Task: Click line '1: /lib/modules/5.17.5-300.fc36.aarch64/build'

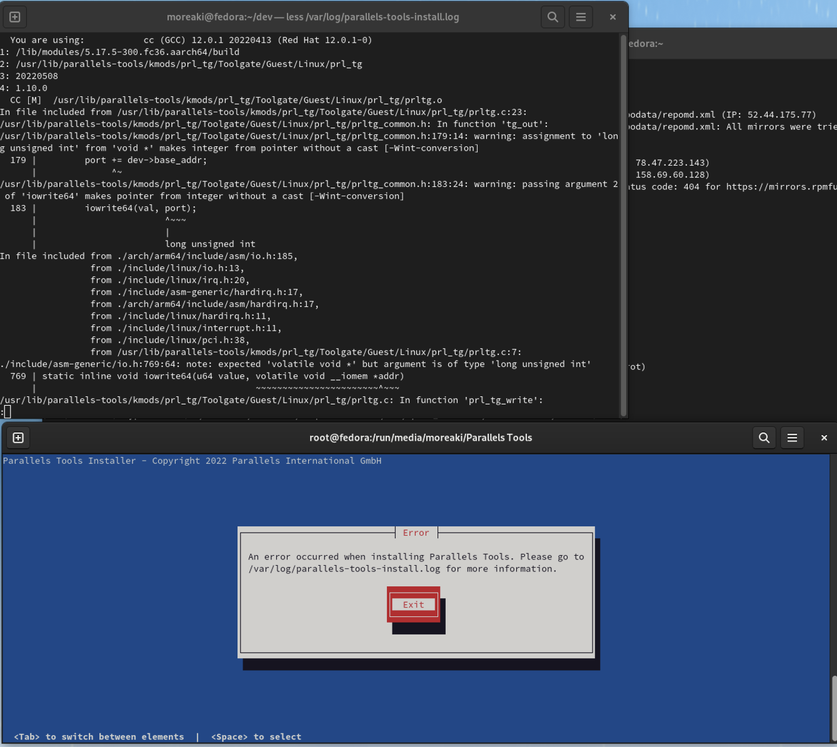Action: (x=120, y=52)
